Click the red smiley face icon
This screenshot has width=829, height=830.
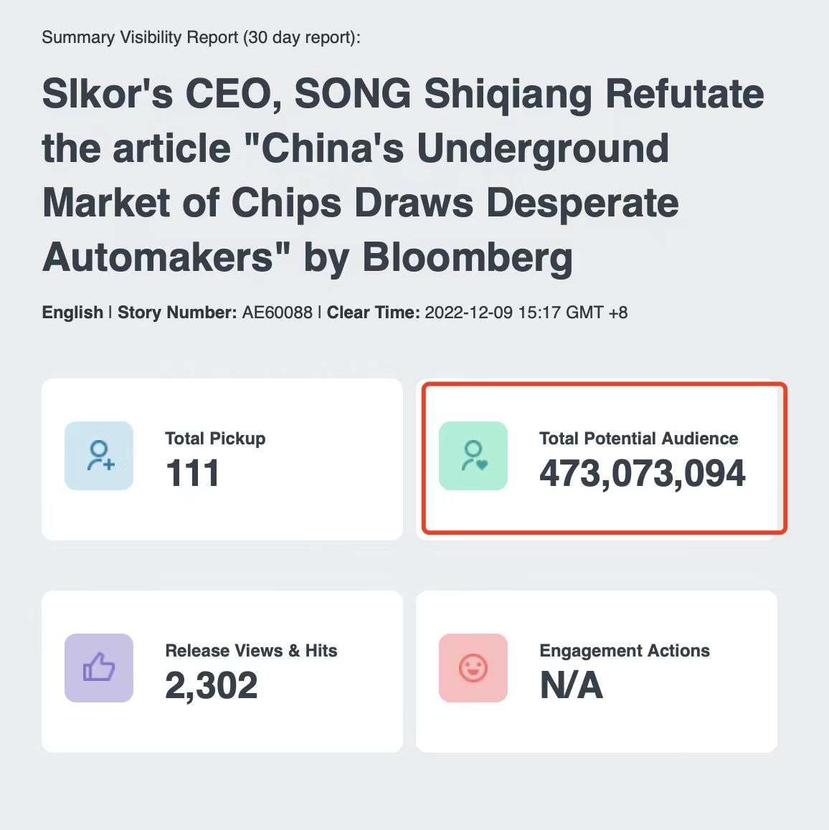(473, 668)
